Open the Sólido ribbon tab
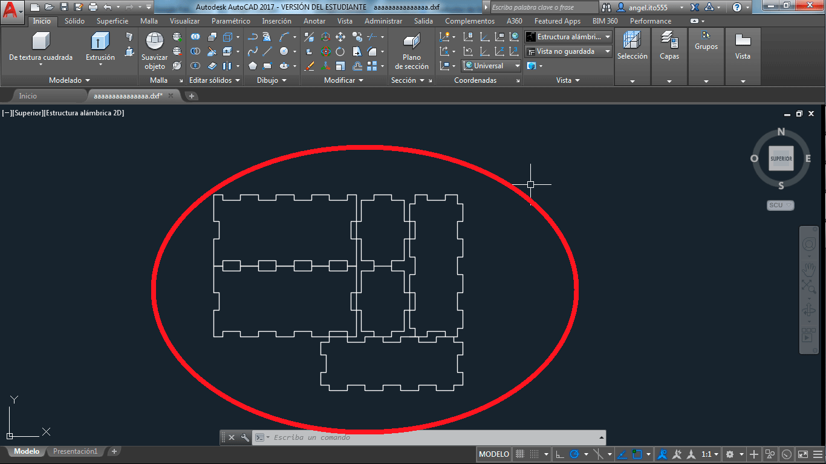This screenshot has height=464, width=826. point(74,21)
